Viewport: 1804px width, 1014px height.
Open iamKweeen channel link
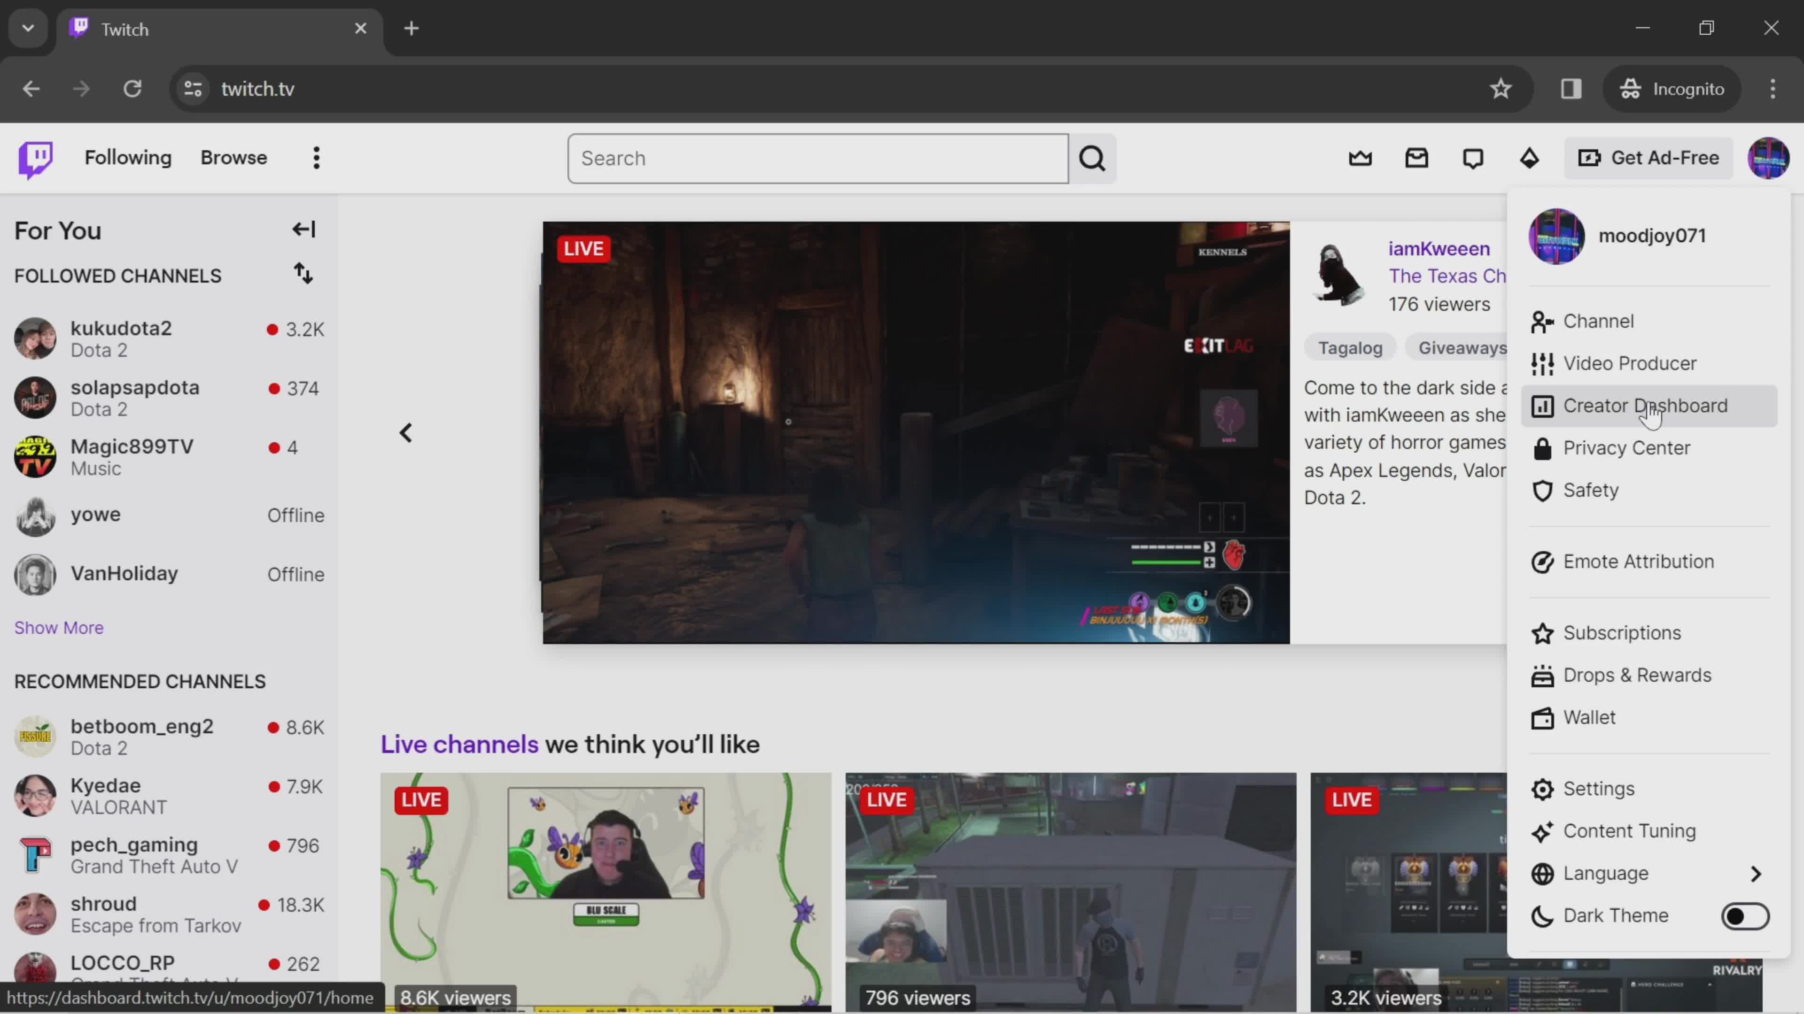pyautogui.click(x=1439, y=248)
